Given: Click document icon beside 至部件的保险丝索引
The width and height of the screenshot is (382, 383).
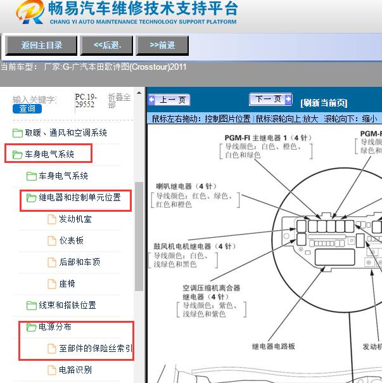Looking at the screenshot, I should pyautogui.click(x=52, y=349).
